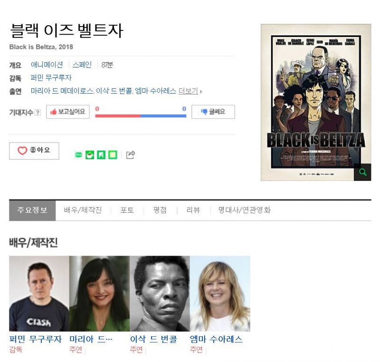
Task: Click the green bookmark share icon
Action: pos(101,155)
